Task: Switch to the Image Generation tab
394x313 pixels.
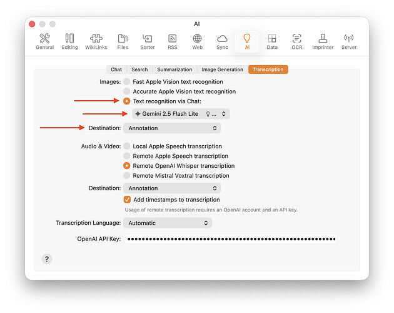Action: click(223, 69)
